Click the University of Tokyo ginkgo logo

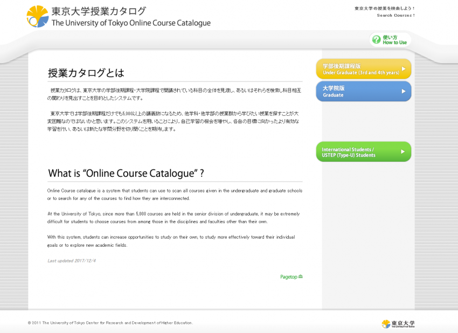pos(37,16)
